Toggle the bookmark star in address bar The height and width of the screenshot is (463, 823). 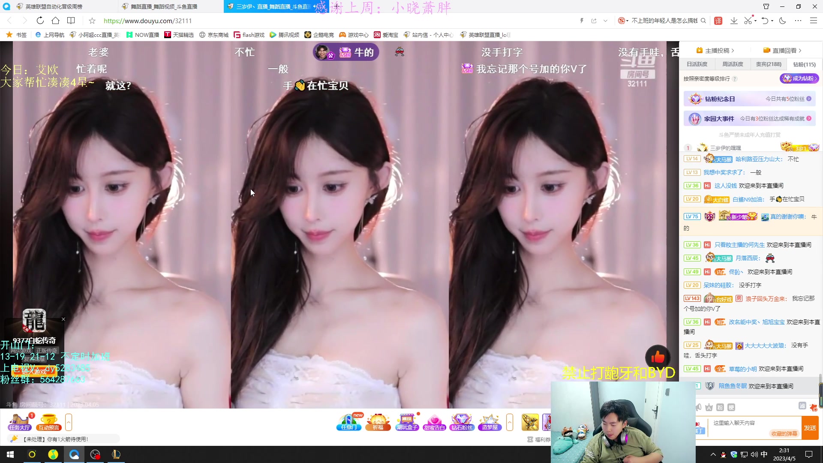click(x=92, y=21)
